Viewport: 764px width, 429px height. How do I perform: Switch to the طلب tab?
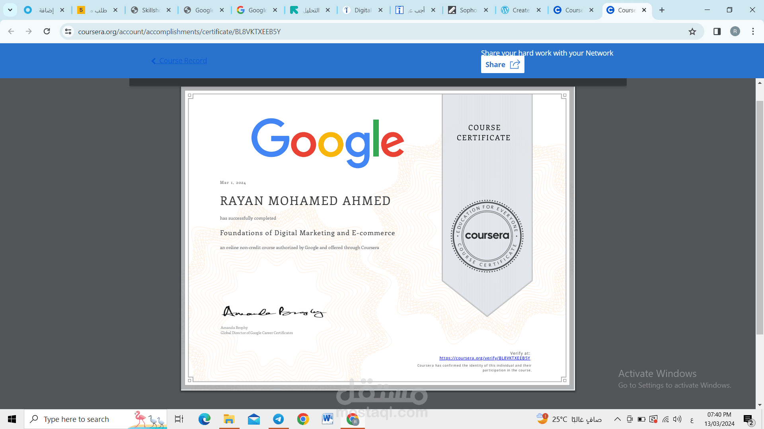pyautogui.click(x=97, y=10)
